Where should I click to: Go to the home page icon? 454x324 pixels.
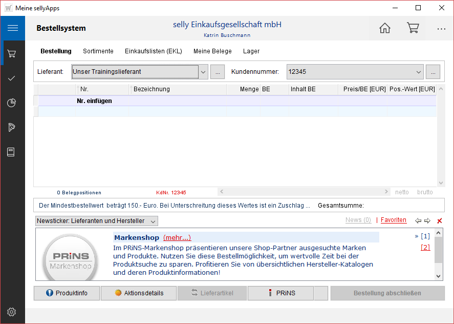click(x=384, y=28)
